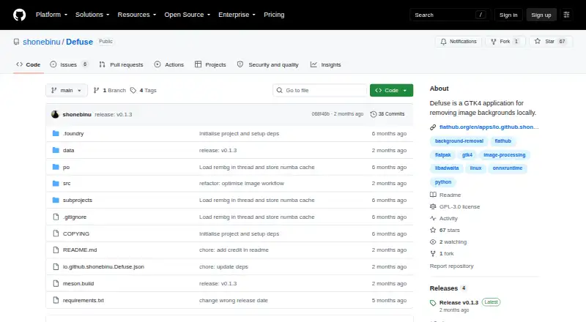Open the requirements.txt file
The width and height of the screenshot is (586, 322).
click(84, 300)
